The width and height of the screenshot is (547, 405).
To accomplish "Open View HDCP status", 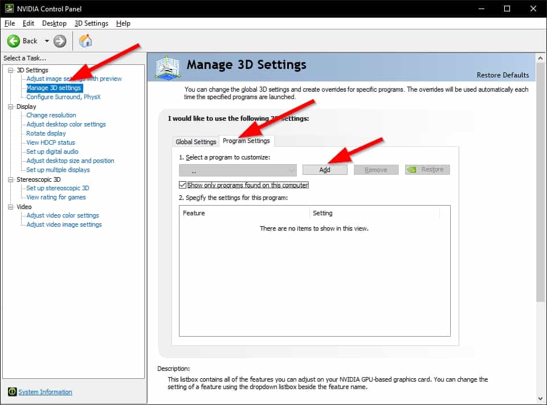I will tap(51, 142).
